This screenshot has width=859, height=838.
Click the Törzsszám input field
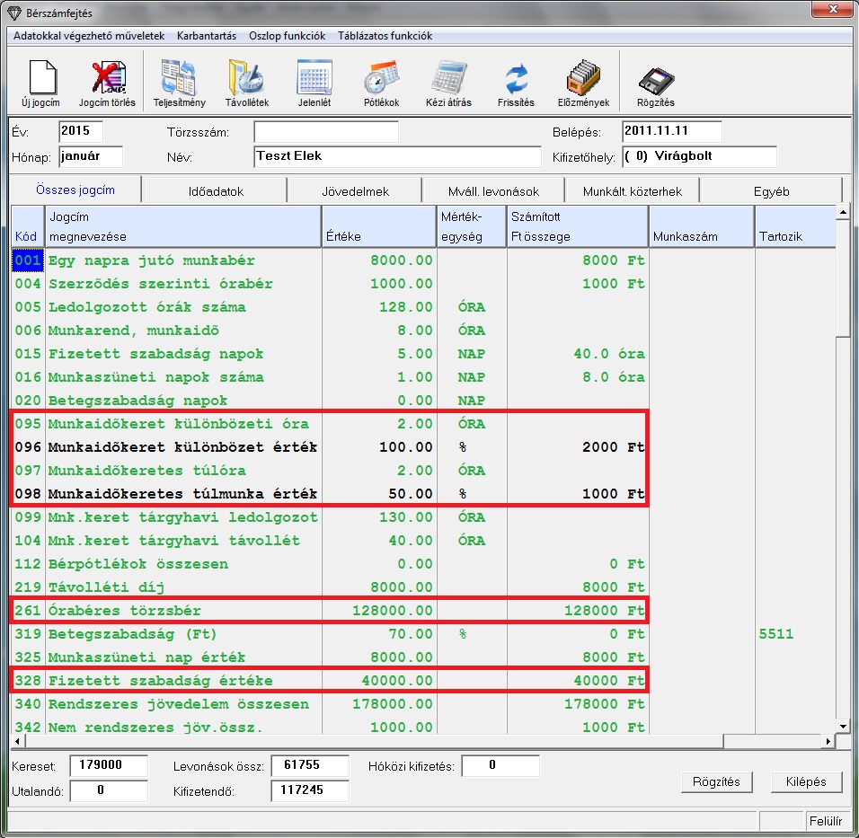click(325, 132)
